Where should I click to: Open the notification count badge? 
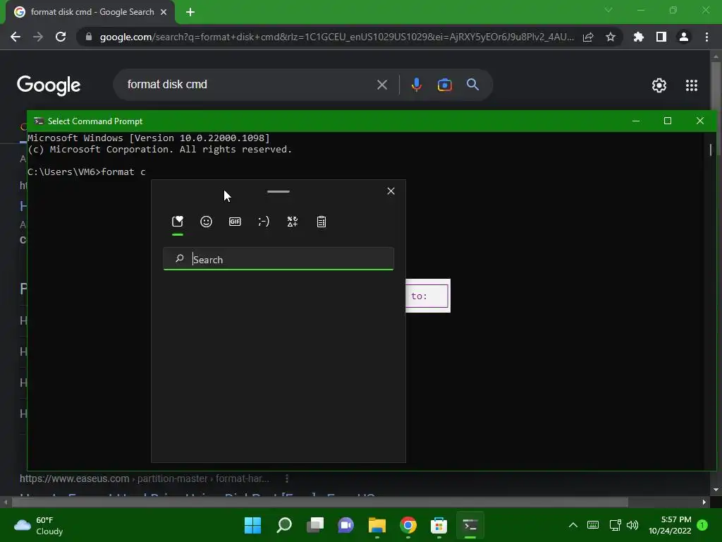(702, 525)
